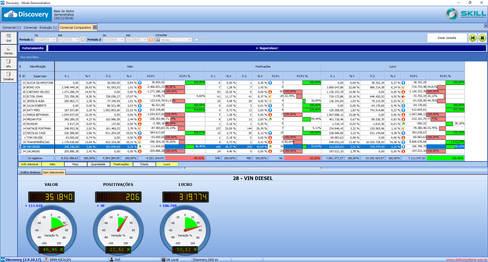The image size is (488, 262).
Task: Sort by the Supervisor column header
Action: point(40,76)
